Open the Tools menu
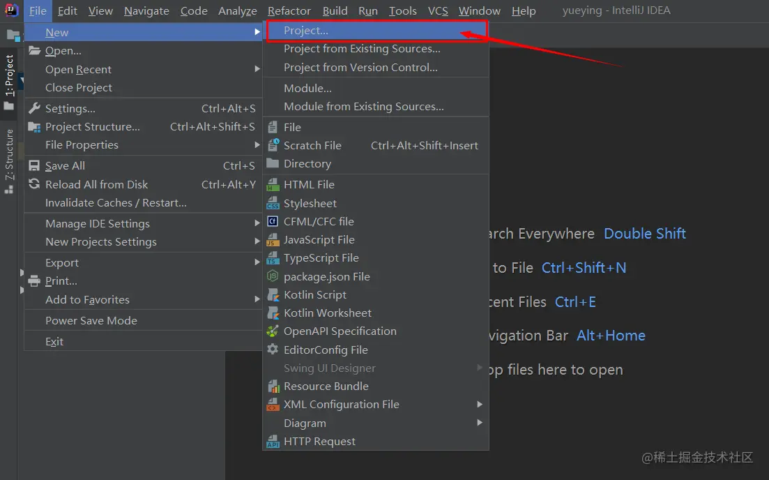The height and width of the screenshot is (480, 769). coord(403,10)
